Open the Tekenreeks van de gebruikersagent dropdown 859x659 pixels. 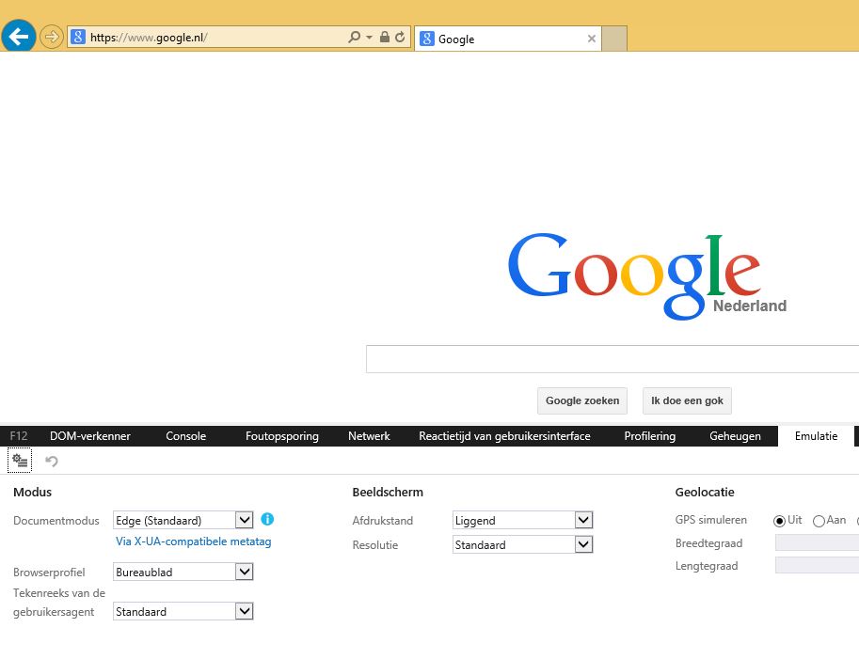click(x=183, y=611)
